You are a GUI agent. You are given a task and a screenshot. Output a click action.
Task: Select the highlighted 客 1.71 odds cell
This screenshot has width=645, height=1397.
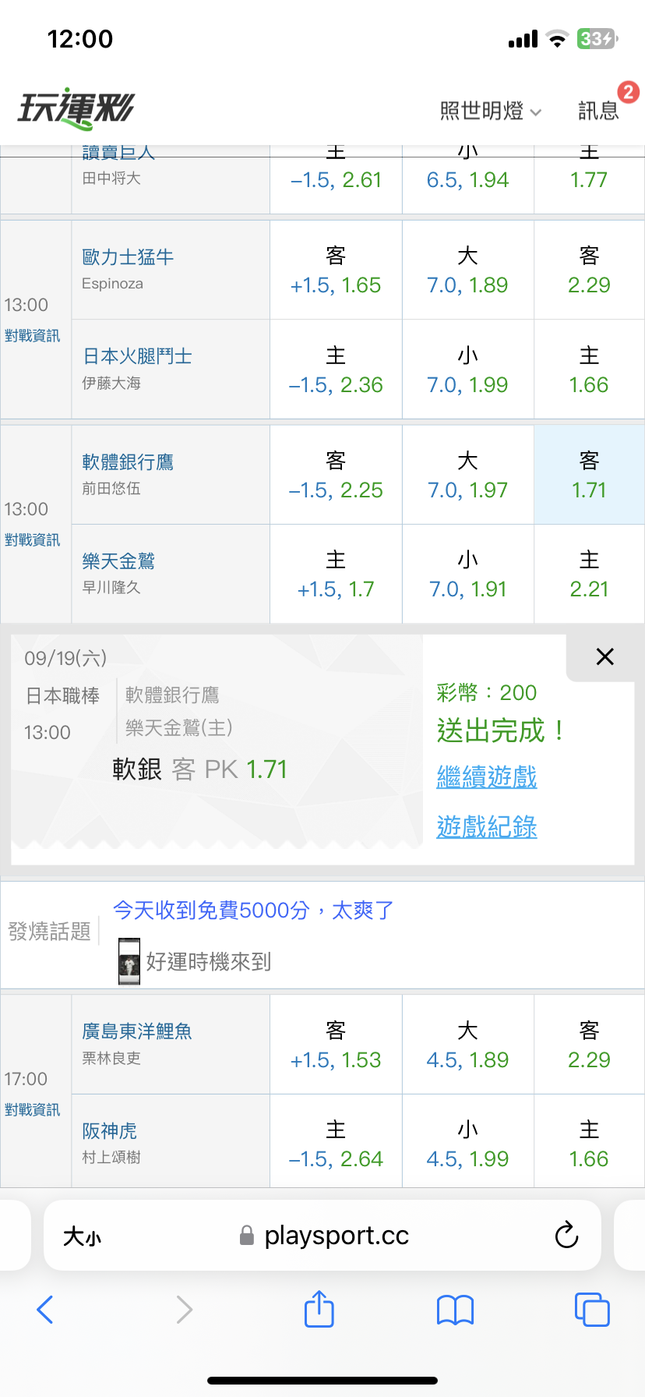[x=589, y=475]
